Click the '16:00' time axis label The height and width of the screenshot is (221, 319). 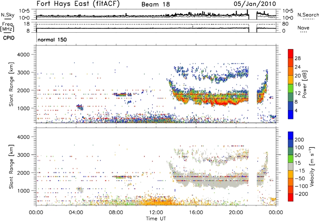pyautogui.click(x=196, y=213)
